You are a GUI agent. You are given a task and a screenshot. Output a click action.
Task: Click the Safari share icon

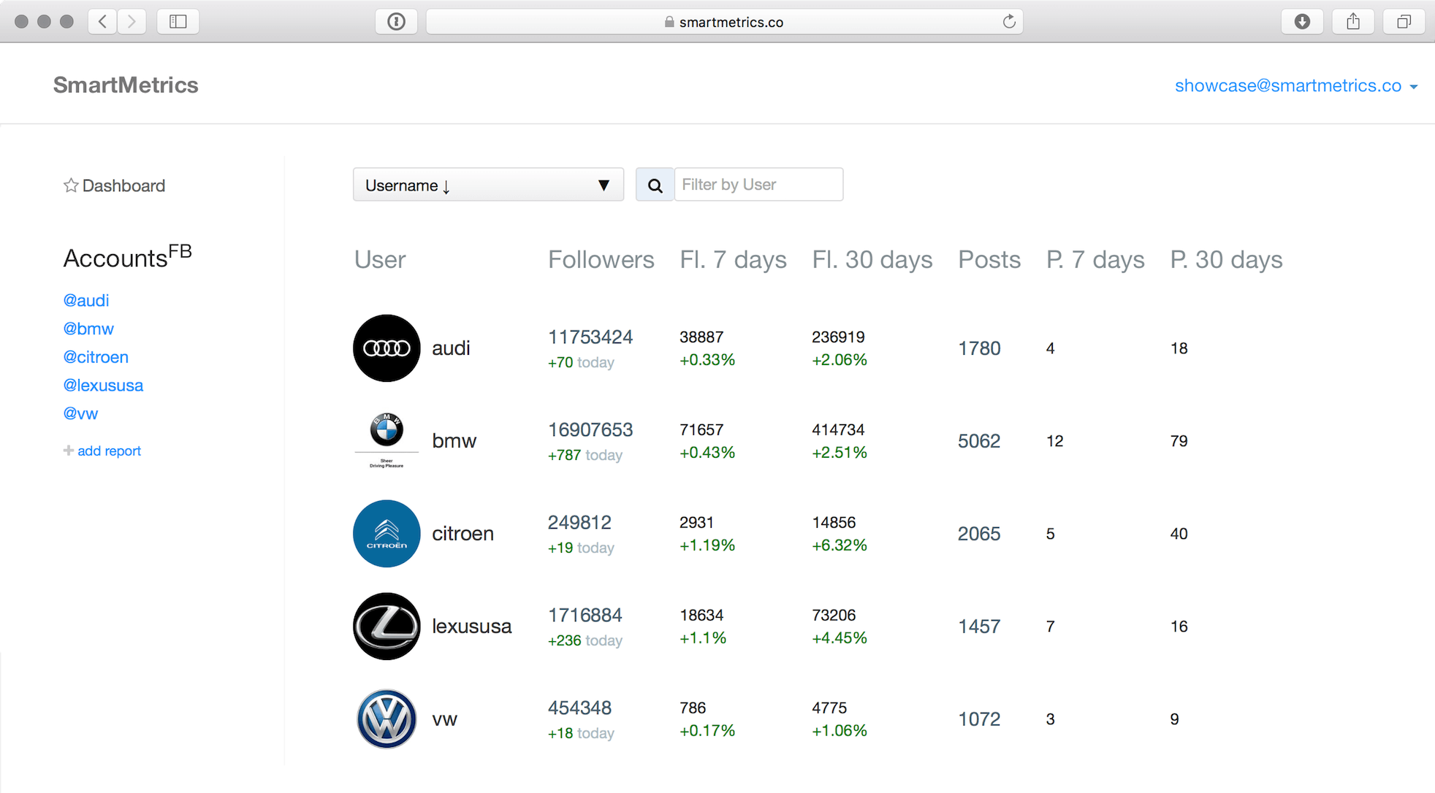click(1353, 22)
